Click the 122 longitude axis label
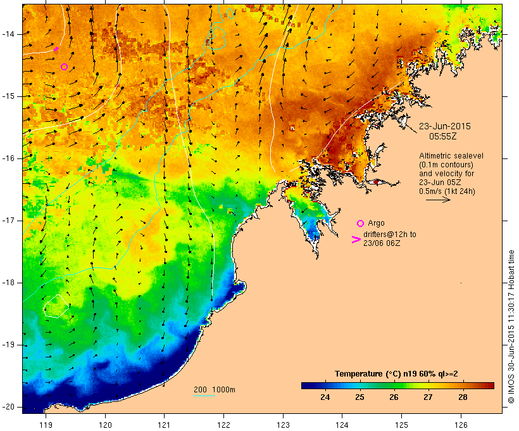The image size is (519, 431). tap(224, 425)
